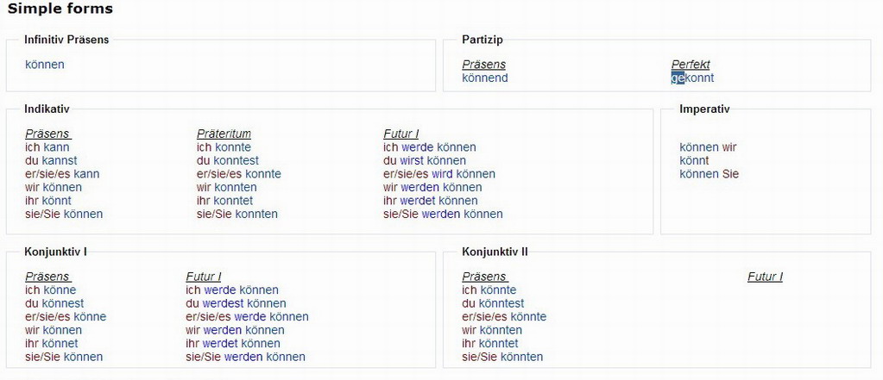Select 'sie/Sie könnten' in Konjunktiv II
This screenshot has height=380, width=883.
[503, 357]
